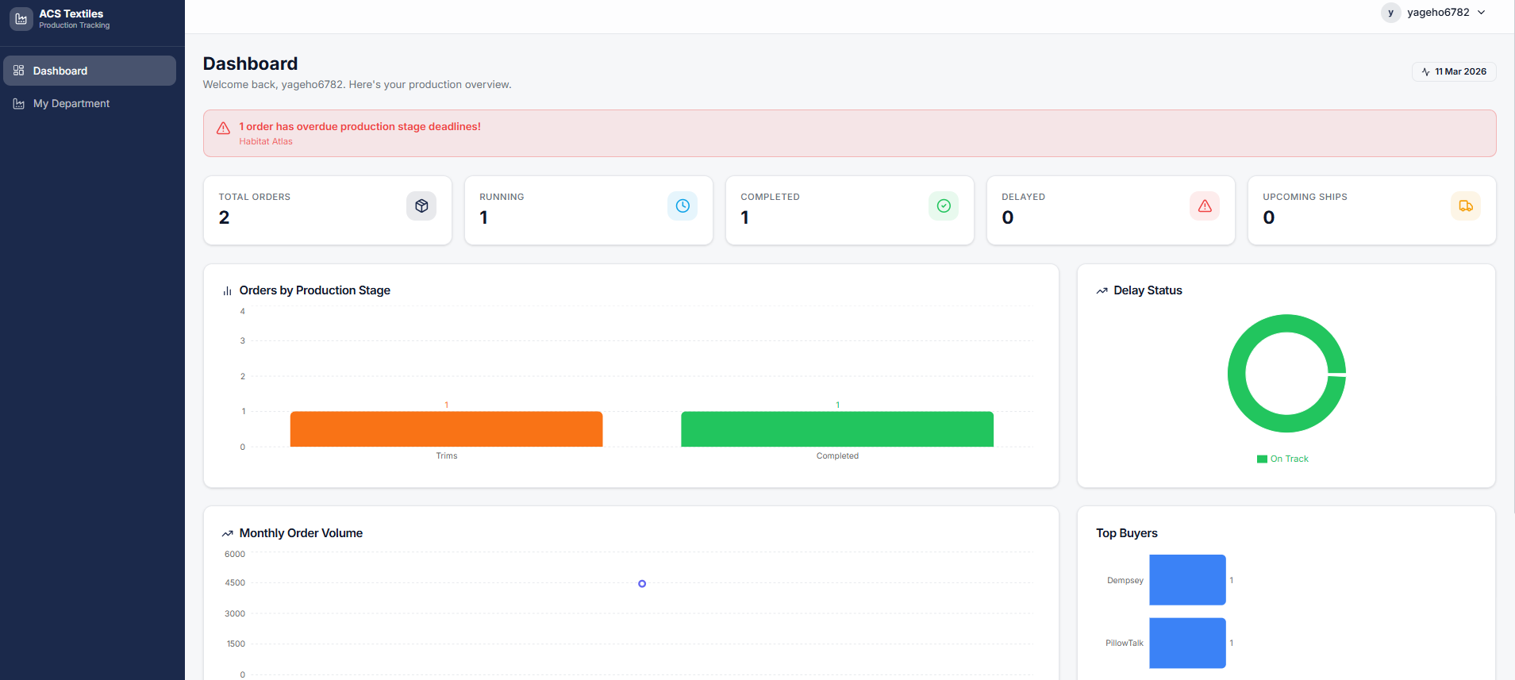The height and width of the screenshot is (680, 1515).
Task: Click the y user avatar circle
Action: coord(1390,13)
